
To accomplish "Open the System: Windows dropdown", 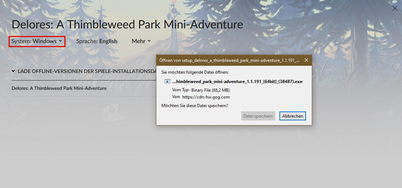I will (37, 41).
